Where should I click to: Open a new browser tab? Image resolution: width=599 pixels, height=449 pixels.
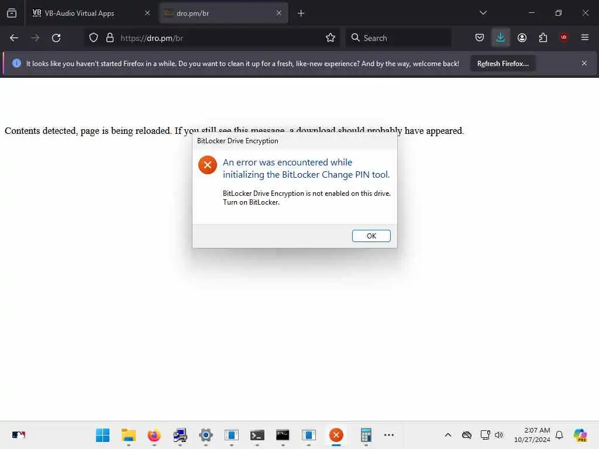coord(301,13)
